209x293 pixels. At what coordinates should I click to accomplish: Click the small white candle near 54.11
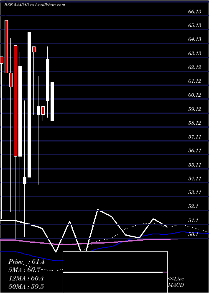25,180
